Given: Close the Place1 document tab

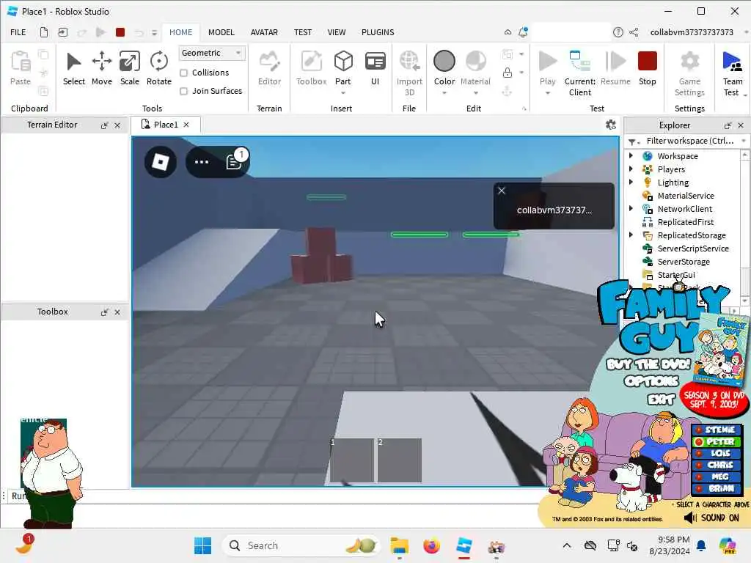Looking at the screenshot, I should click(186, 125).
